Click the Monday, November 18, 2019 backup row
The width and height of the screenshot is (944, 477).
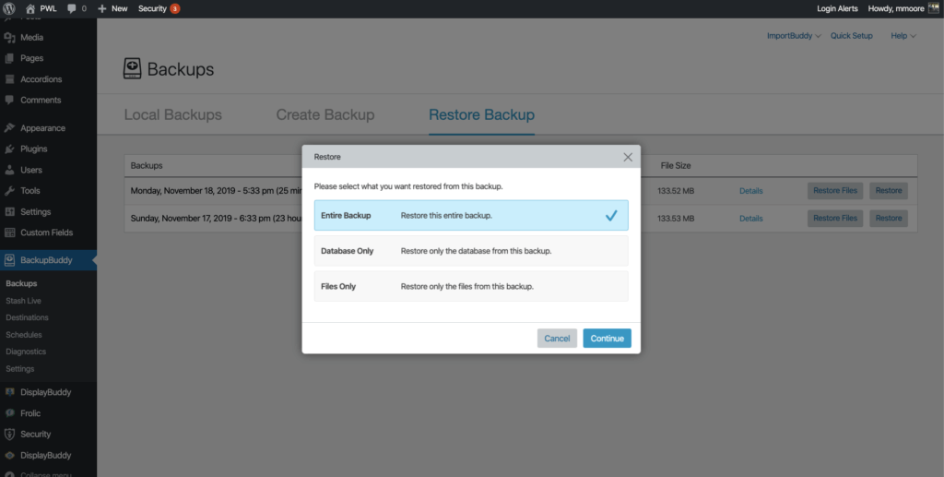point(521,191)
